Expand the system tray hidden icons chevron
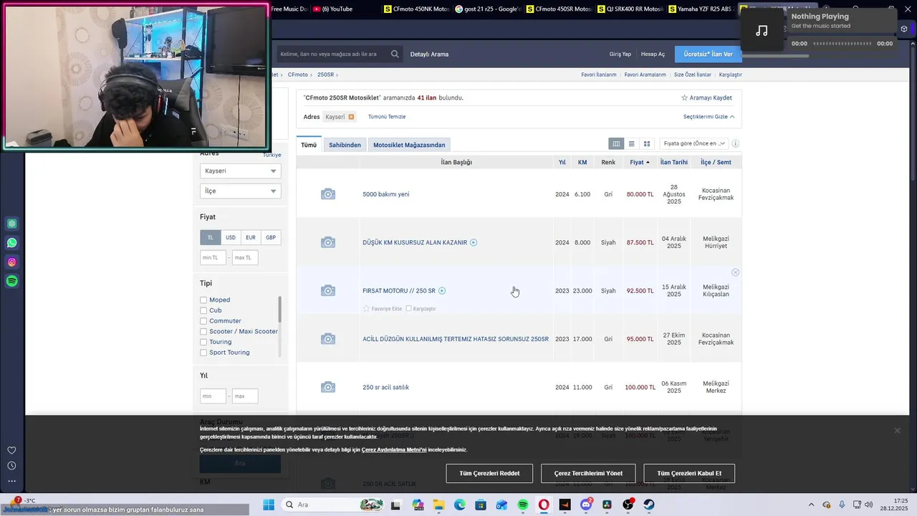The width and height of the screenshot is (917, 516). tap(811, 505)
